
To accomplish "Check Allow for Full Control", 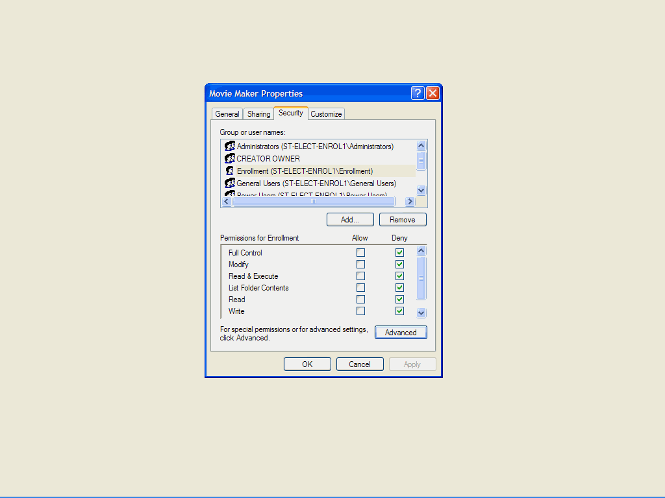I will pos(360,252).
